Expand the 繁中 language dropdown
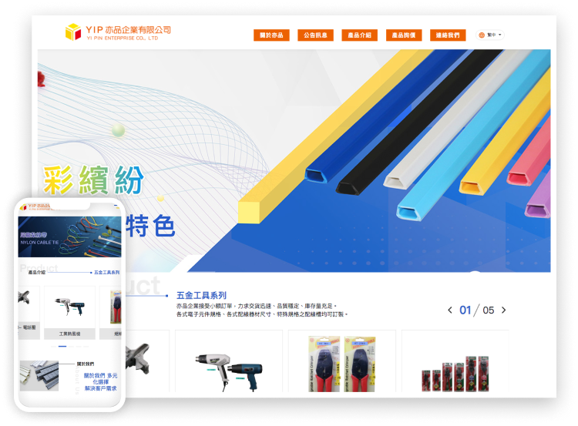 point(490,35)
